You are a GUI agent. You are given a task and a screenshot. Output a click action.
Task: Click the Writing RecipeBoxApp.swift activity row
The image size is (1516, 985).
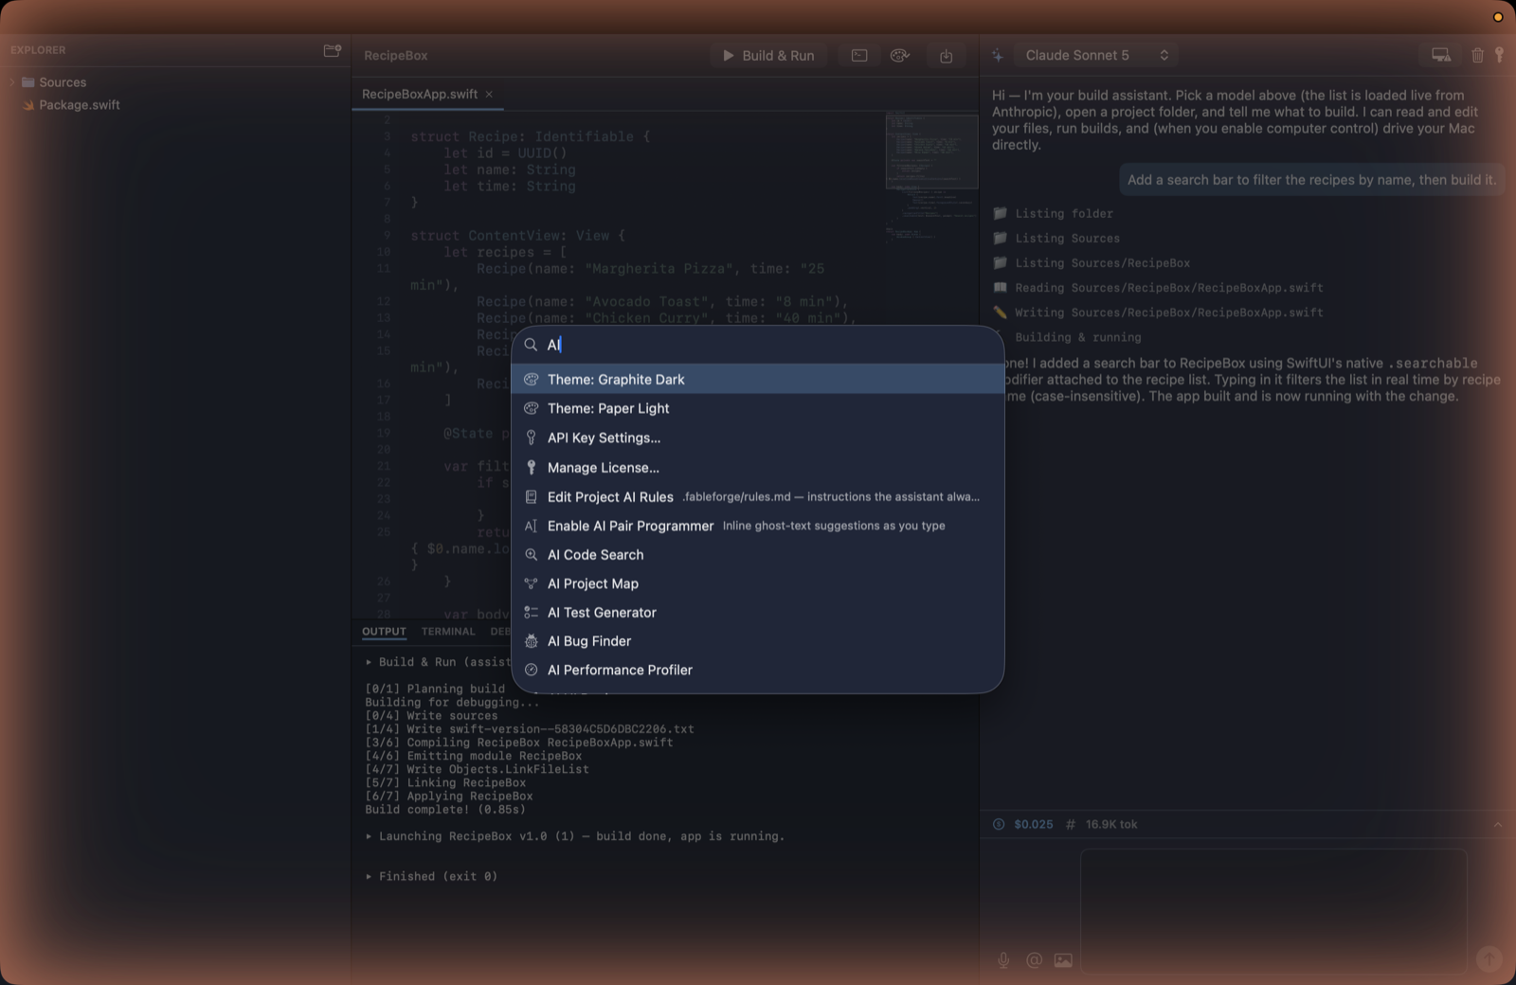click(1158, 312)
